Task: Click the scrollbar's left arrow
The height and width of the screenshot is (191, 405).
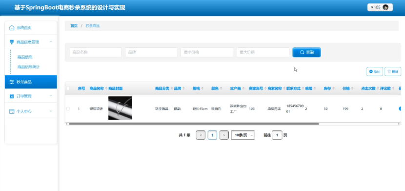Action: tap(67, 124)
